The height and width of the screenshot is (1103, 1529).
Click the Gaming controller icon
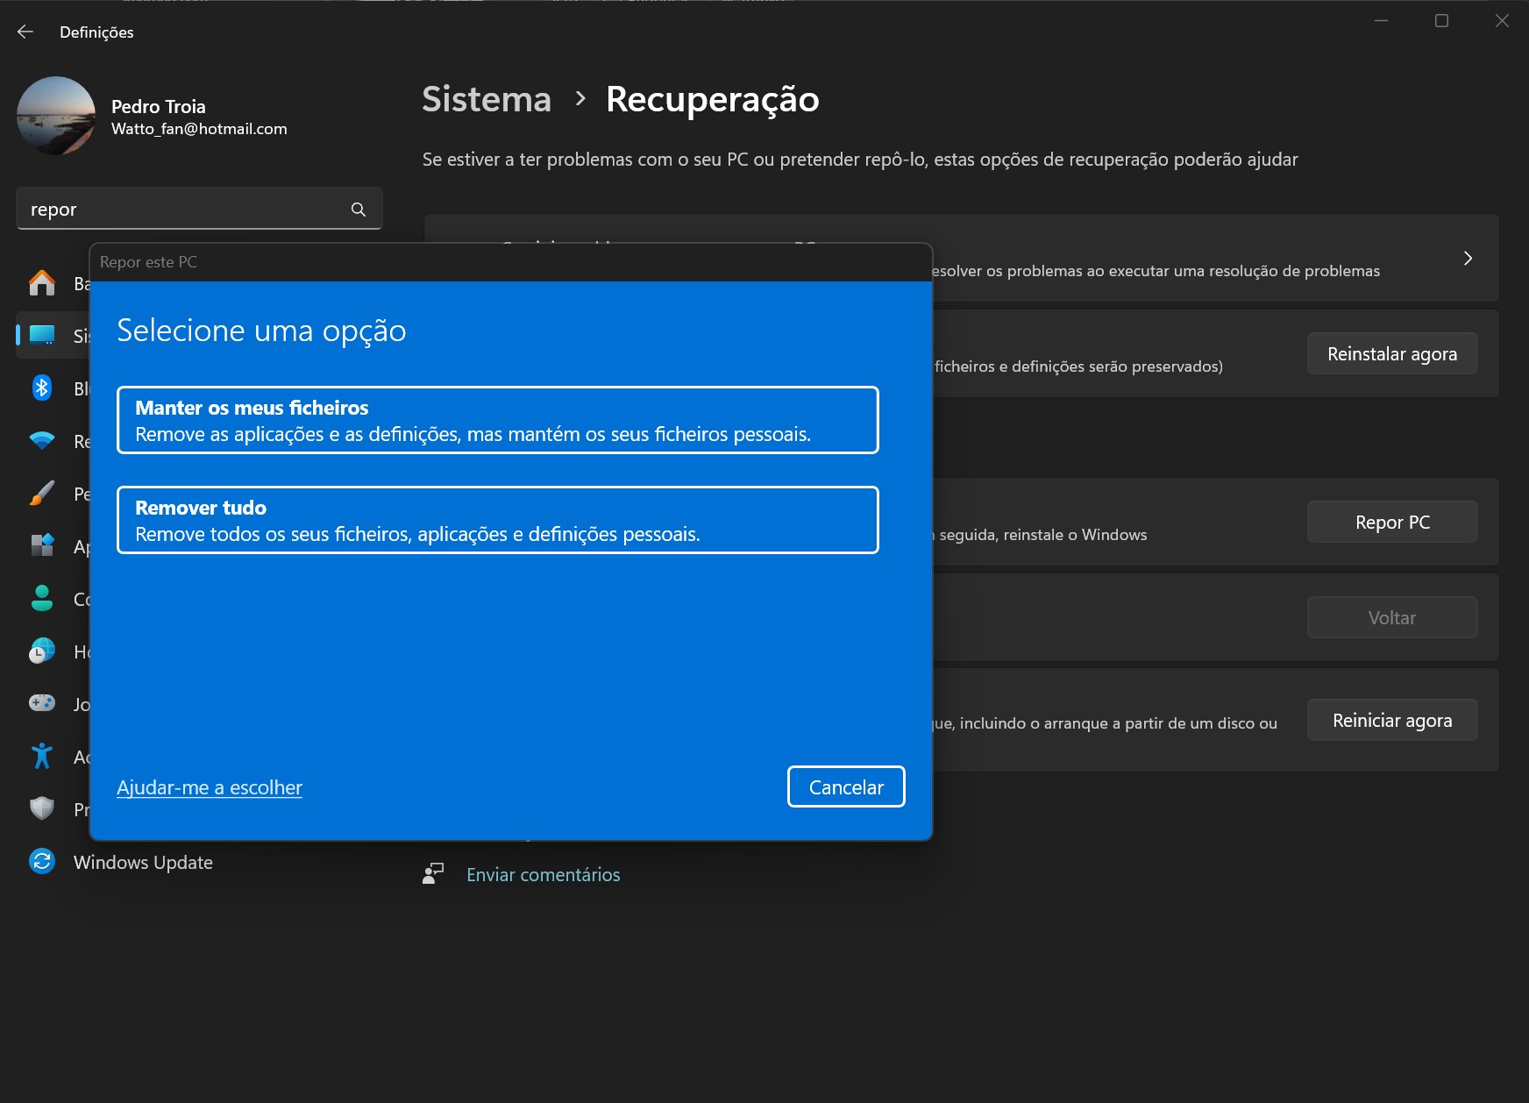coord(41,703)
